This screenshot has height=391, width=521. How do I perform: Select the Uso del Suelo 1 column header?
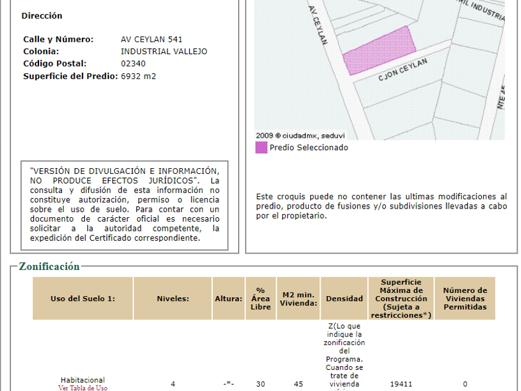pos(82,299)
